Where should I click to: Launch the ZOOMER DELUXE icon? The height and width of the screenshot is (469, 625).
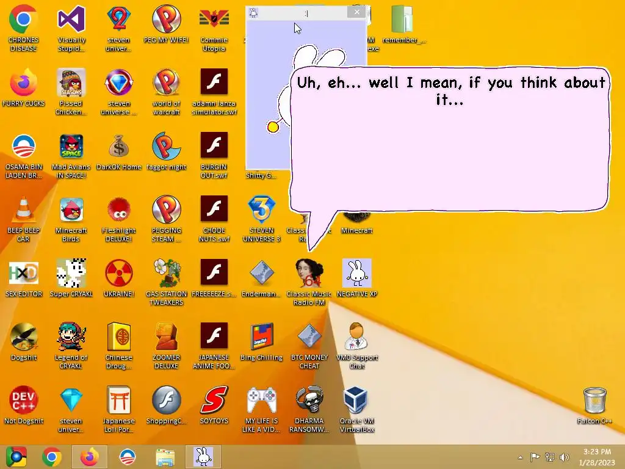pos(166,336)
